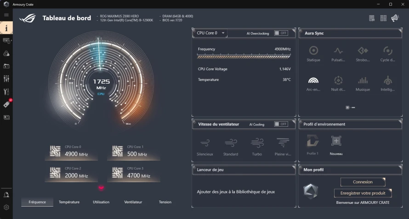This screenshot has height=219, width=409.
Task: Open the deals tag icon with notification badge
Action: click(7, 104)
